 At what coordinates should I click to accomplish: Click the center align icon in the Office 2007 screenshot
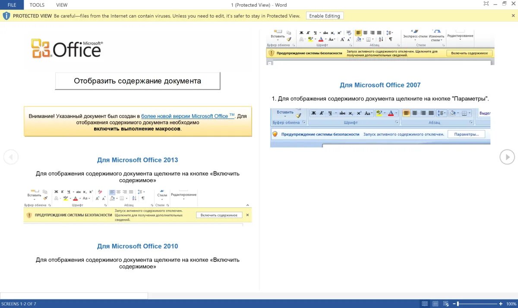coord(414,113)
